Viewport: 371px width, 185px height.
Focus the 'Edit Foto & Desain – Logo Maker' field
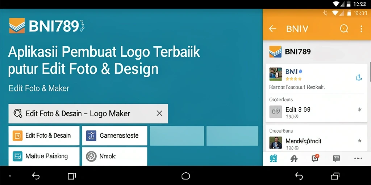point(88,113)
